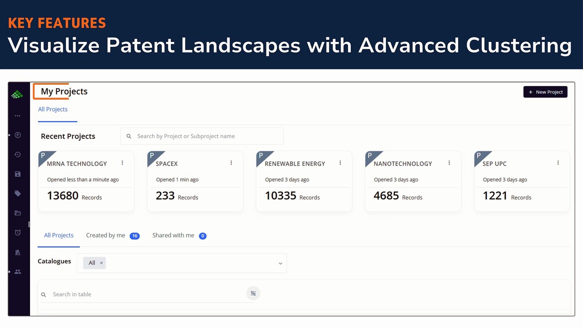
Task: Open the tag sidebar icon
Action: coord(18,194)
